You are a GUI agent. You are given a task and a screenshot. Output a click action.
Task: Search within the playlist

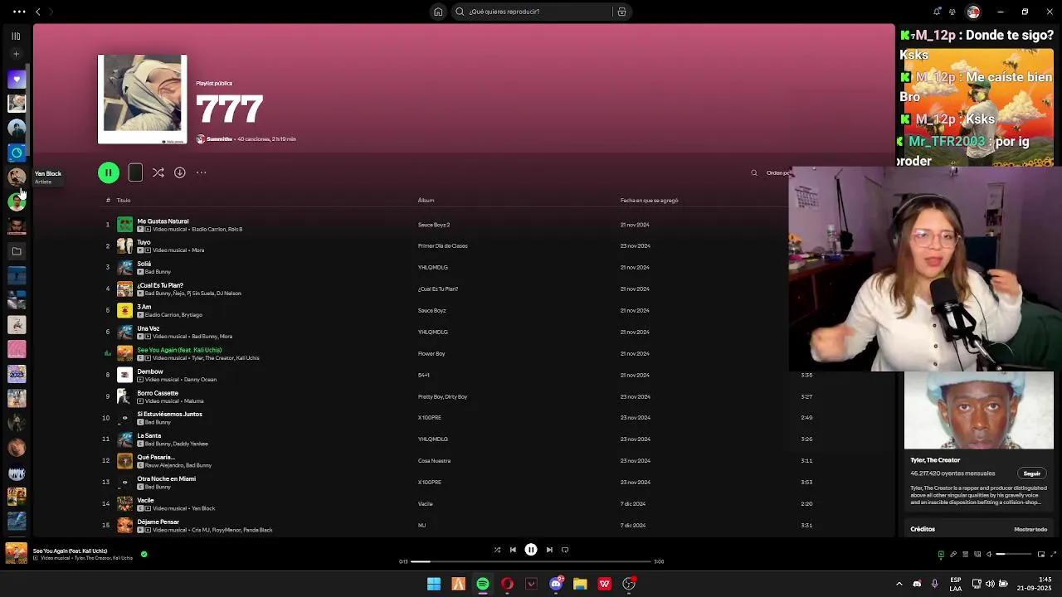(x=754, y=173)
